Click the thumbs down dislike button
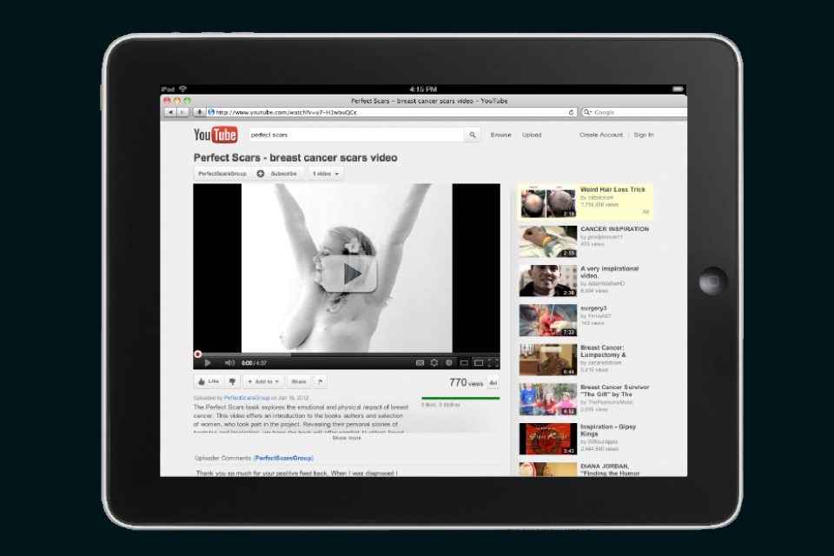This screenshot has width=834, height=556. [x=232, y=381]
